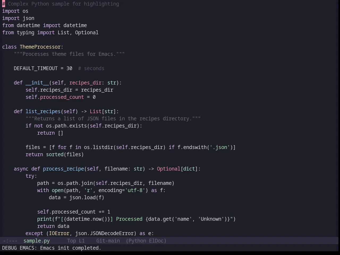Click the 'Optional' import name
The height and width of the screenshot is (255, 340).
pos(87,32)
